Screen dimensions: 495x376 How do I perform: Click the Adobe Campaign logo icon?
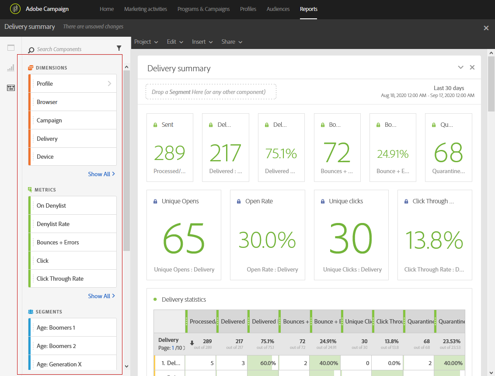tap(15, 9)
